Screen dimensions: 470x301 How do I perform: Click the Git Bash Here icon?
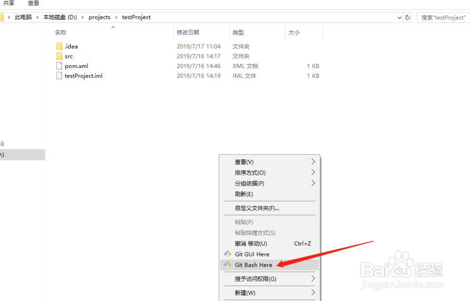coord(227,265)
